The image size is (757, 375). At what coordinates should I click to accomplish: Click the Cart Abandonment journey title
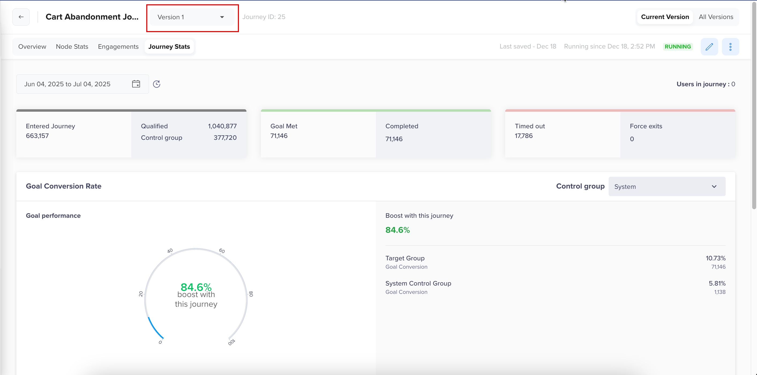click(92, 17)
